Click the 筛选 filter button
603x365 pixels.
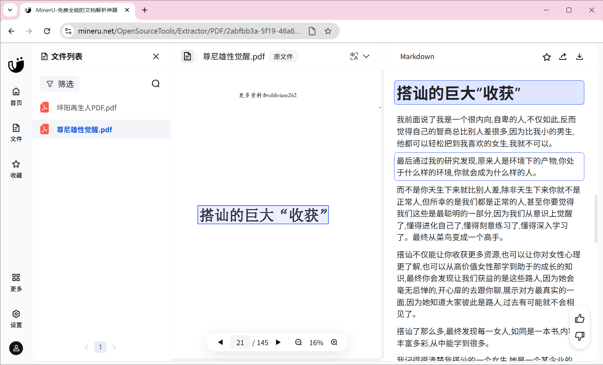[x=60, y=84]
